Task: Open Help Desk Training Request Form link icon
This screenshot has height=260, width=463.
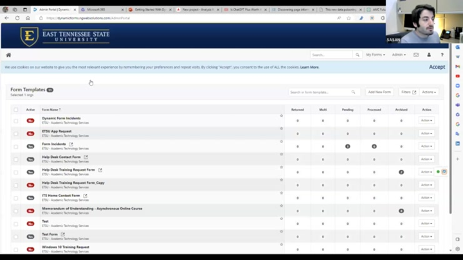Action: coord(100,169)
